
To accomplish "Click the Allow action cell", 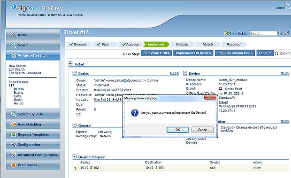I will 257,168.
